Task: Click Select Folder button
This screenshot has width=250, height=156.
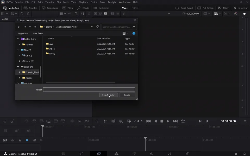Action: (108, 95)
